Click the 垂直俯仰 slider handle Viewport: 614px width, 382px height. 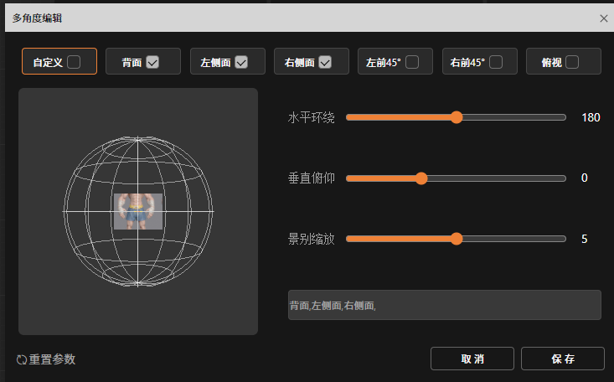[421, 178]
